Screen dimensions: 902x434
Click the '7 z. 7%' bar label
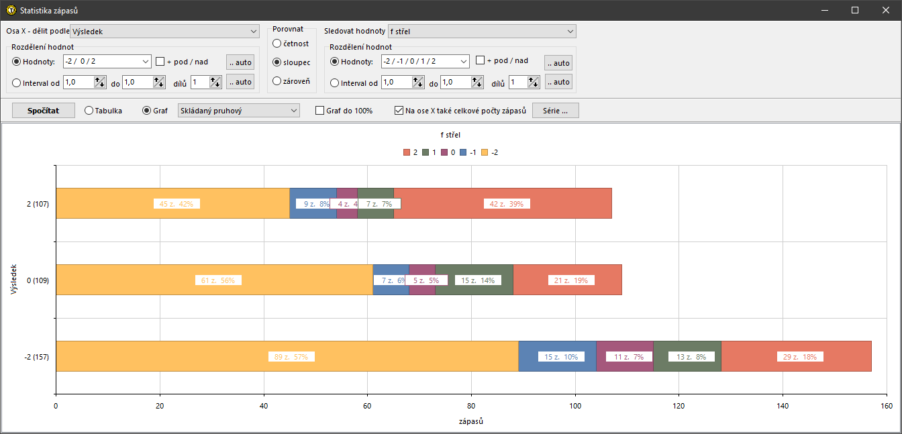pyautogui.click(x=379, y=204)
